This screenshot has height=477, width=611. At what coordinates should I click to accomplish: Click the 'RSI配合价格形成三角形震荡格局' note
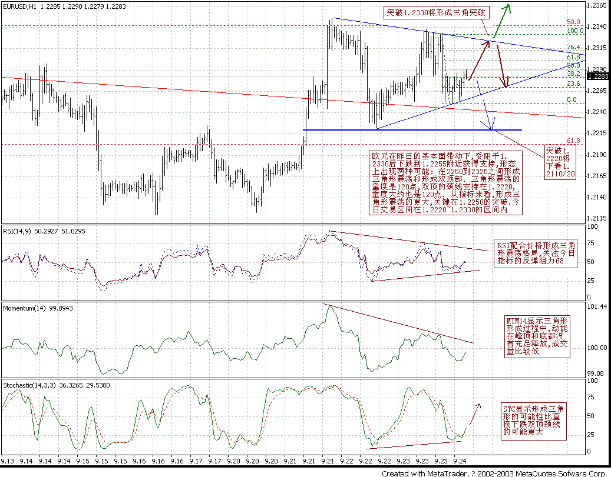pos(536,253)
